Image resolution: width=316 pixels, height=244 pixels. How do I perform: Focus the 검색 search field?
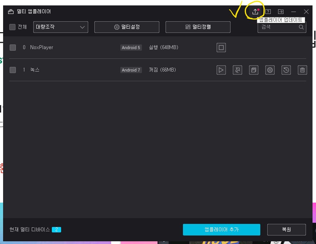(282, 27)
